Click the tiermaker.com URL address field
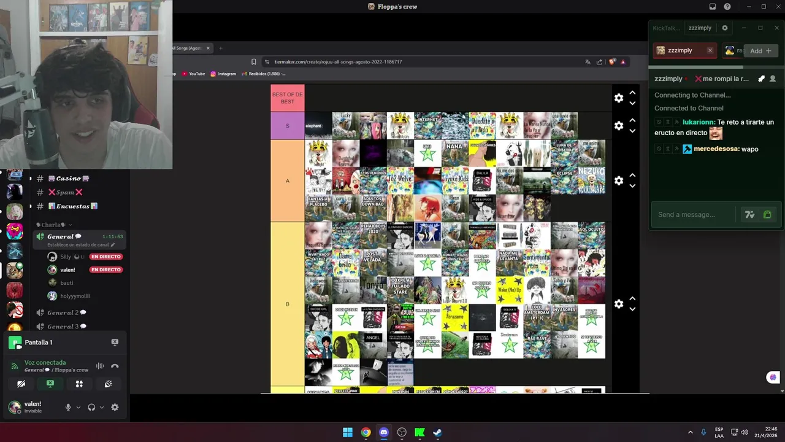Screen dimensions: 785x442 pos(338,62)
